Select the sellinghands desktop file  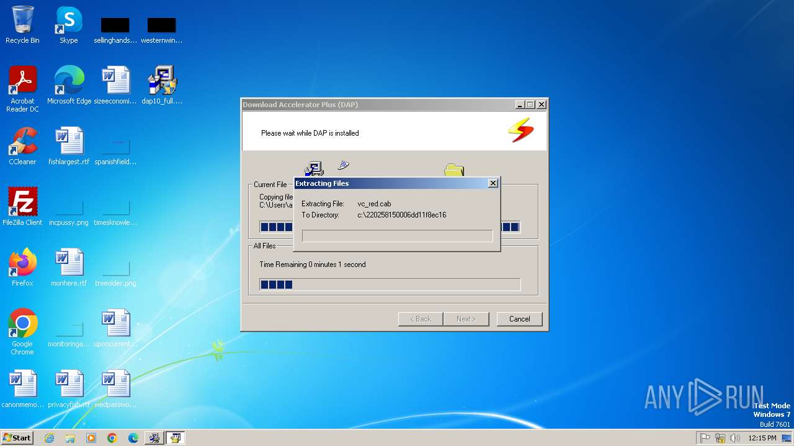(x=115, y=30)
